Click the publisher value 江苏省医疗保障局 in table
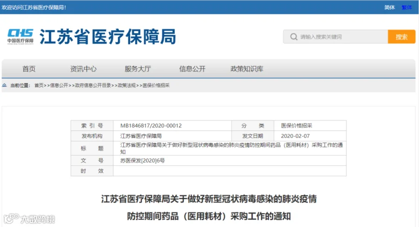This screenshot has width=419, height=227. 141,136
